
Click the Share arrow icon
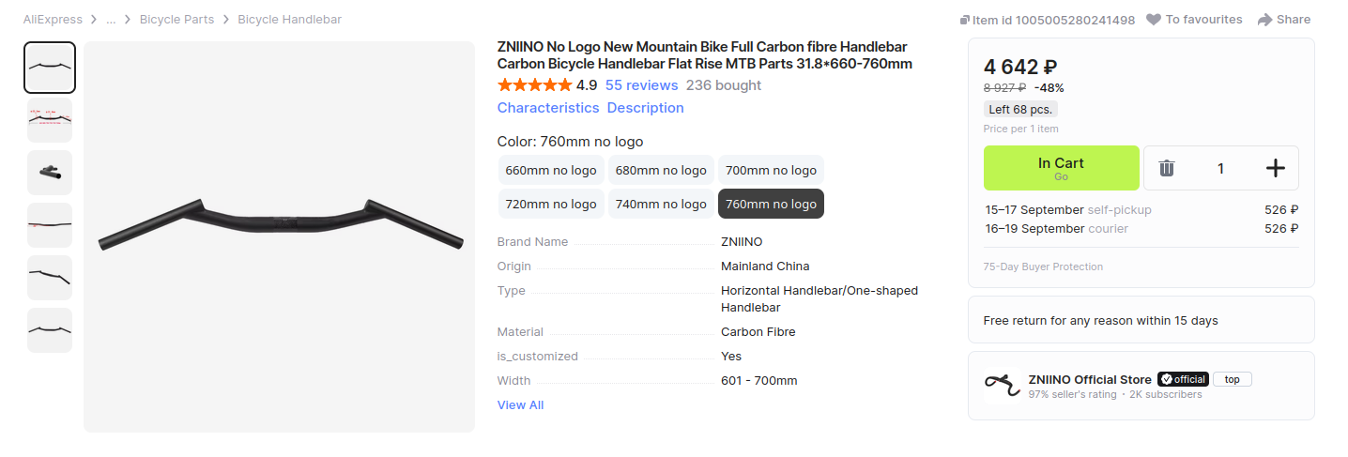(x=1264, y=20)
